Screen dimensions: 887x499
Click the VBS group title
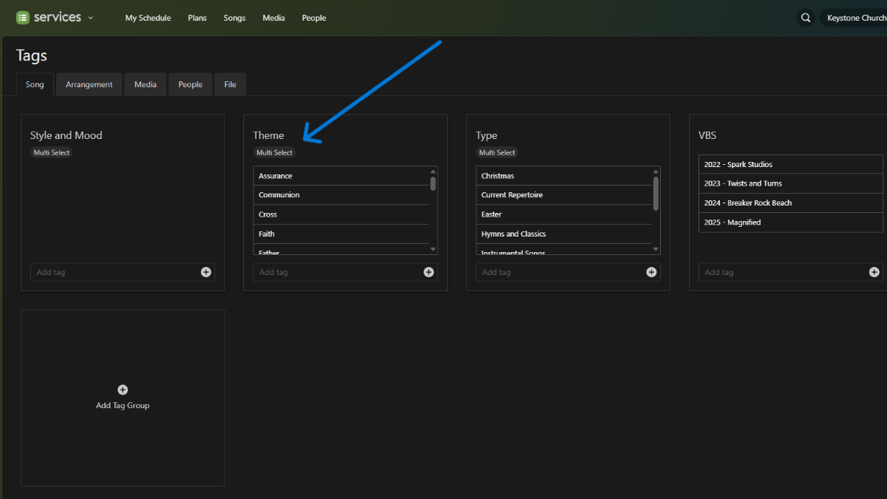[x=707, y=135]
